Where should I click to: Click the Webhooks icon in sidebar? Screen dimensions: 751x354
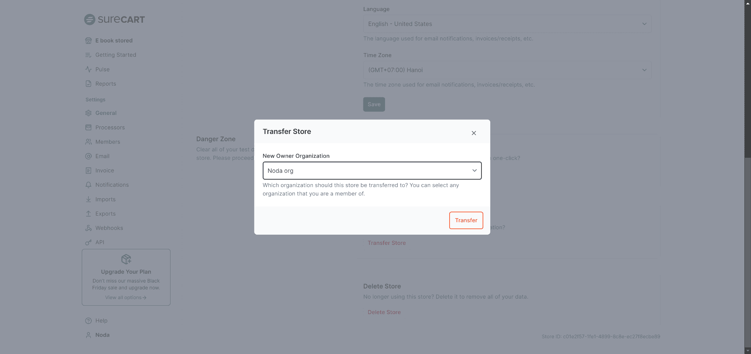coord(88,228)
